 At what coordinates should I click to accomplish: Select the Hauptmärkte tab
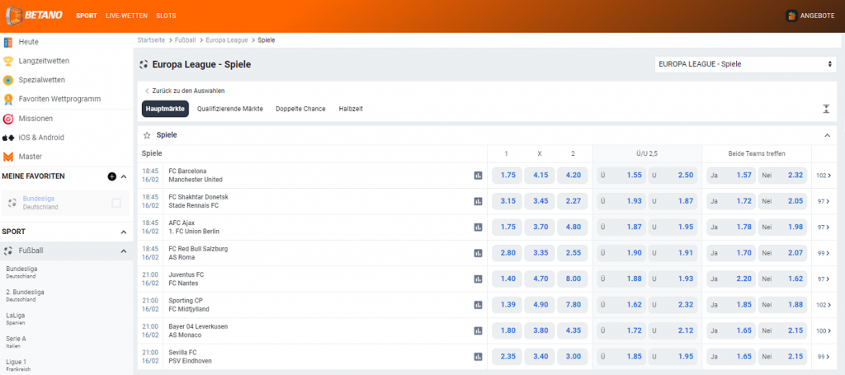point(165,109)
